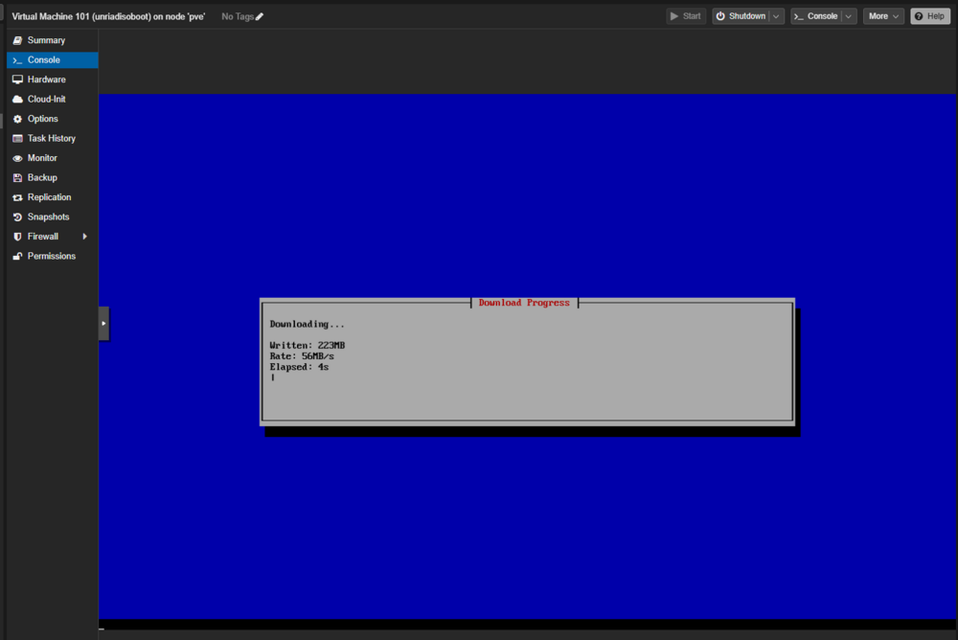Click the Snapshots history icon
Screen dimensions: 958x640
pos(17,217)
